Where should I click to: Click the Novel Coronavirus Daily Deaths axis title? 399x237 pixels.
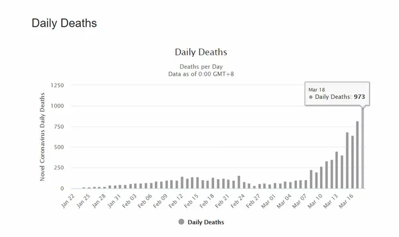(43, 137)
